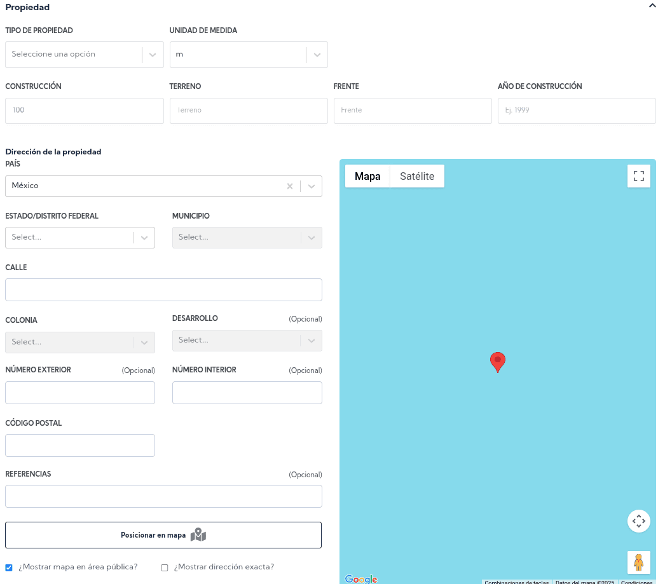
Task: Click the Calle input field
Action: pos(163,290)
